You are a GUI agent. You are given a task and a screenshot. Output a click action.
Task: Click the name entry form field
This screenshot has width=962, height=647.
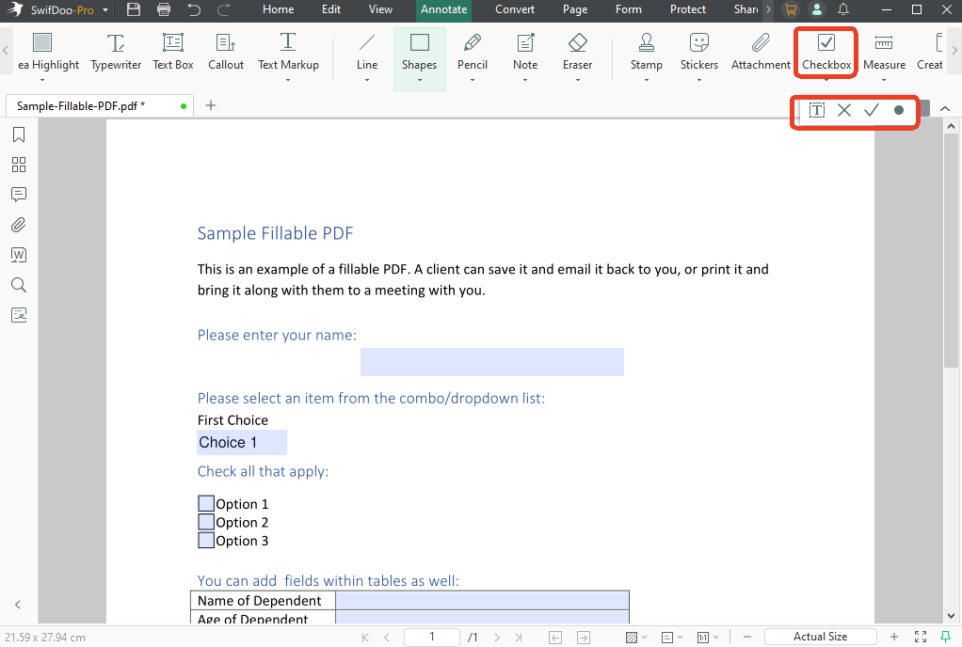point(492,362)
